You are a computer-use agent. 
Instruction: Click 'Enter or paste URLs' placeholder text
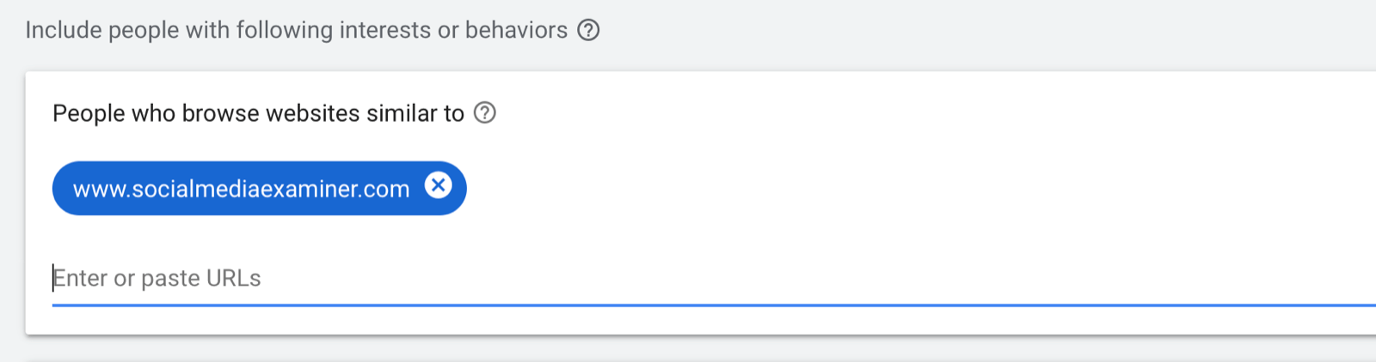point(157,278)
